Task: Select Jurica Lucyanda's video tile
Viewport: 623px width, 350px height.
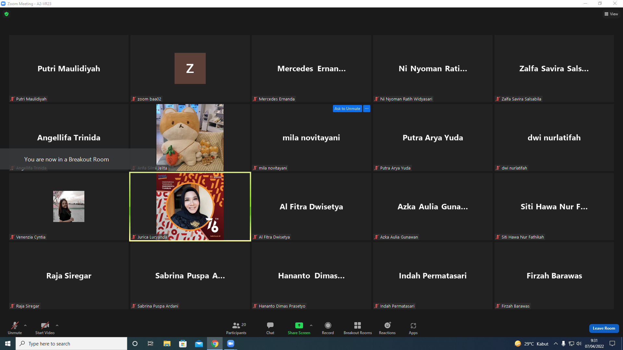Action: 190,206
